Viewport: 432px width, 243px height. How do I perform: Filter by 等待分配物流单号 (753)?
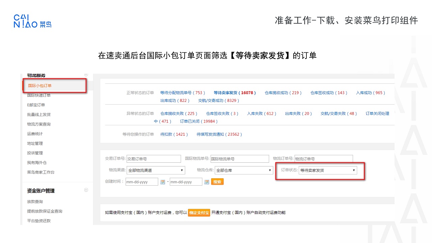(x=183, y=93)
